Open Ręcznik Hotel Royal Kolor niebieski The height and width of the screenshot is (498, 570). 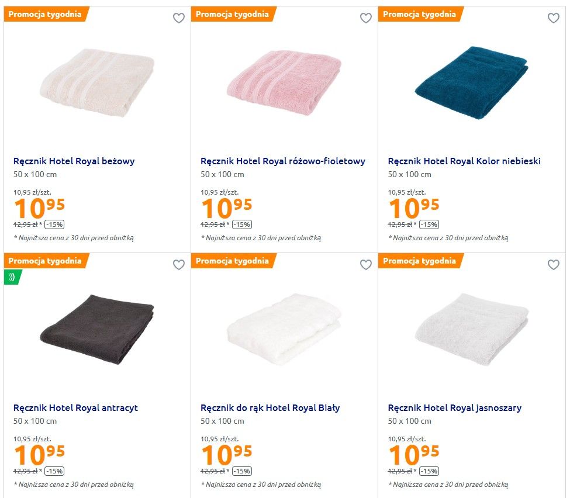[464, 161]
